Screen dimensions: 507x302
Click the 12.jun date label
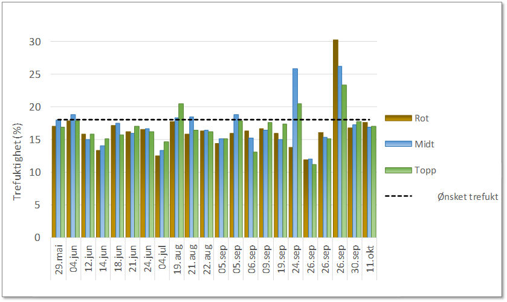88,258
